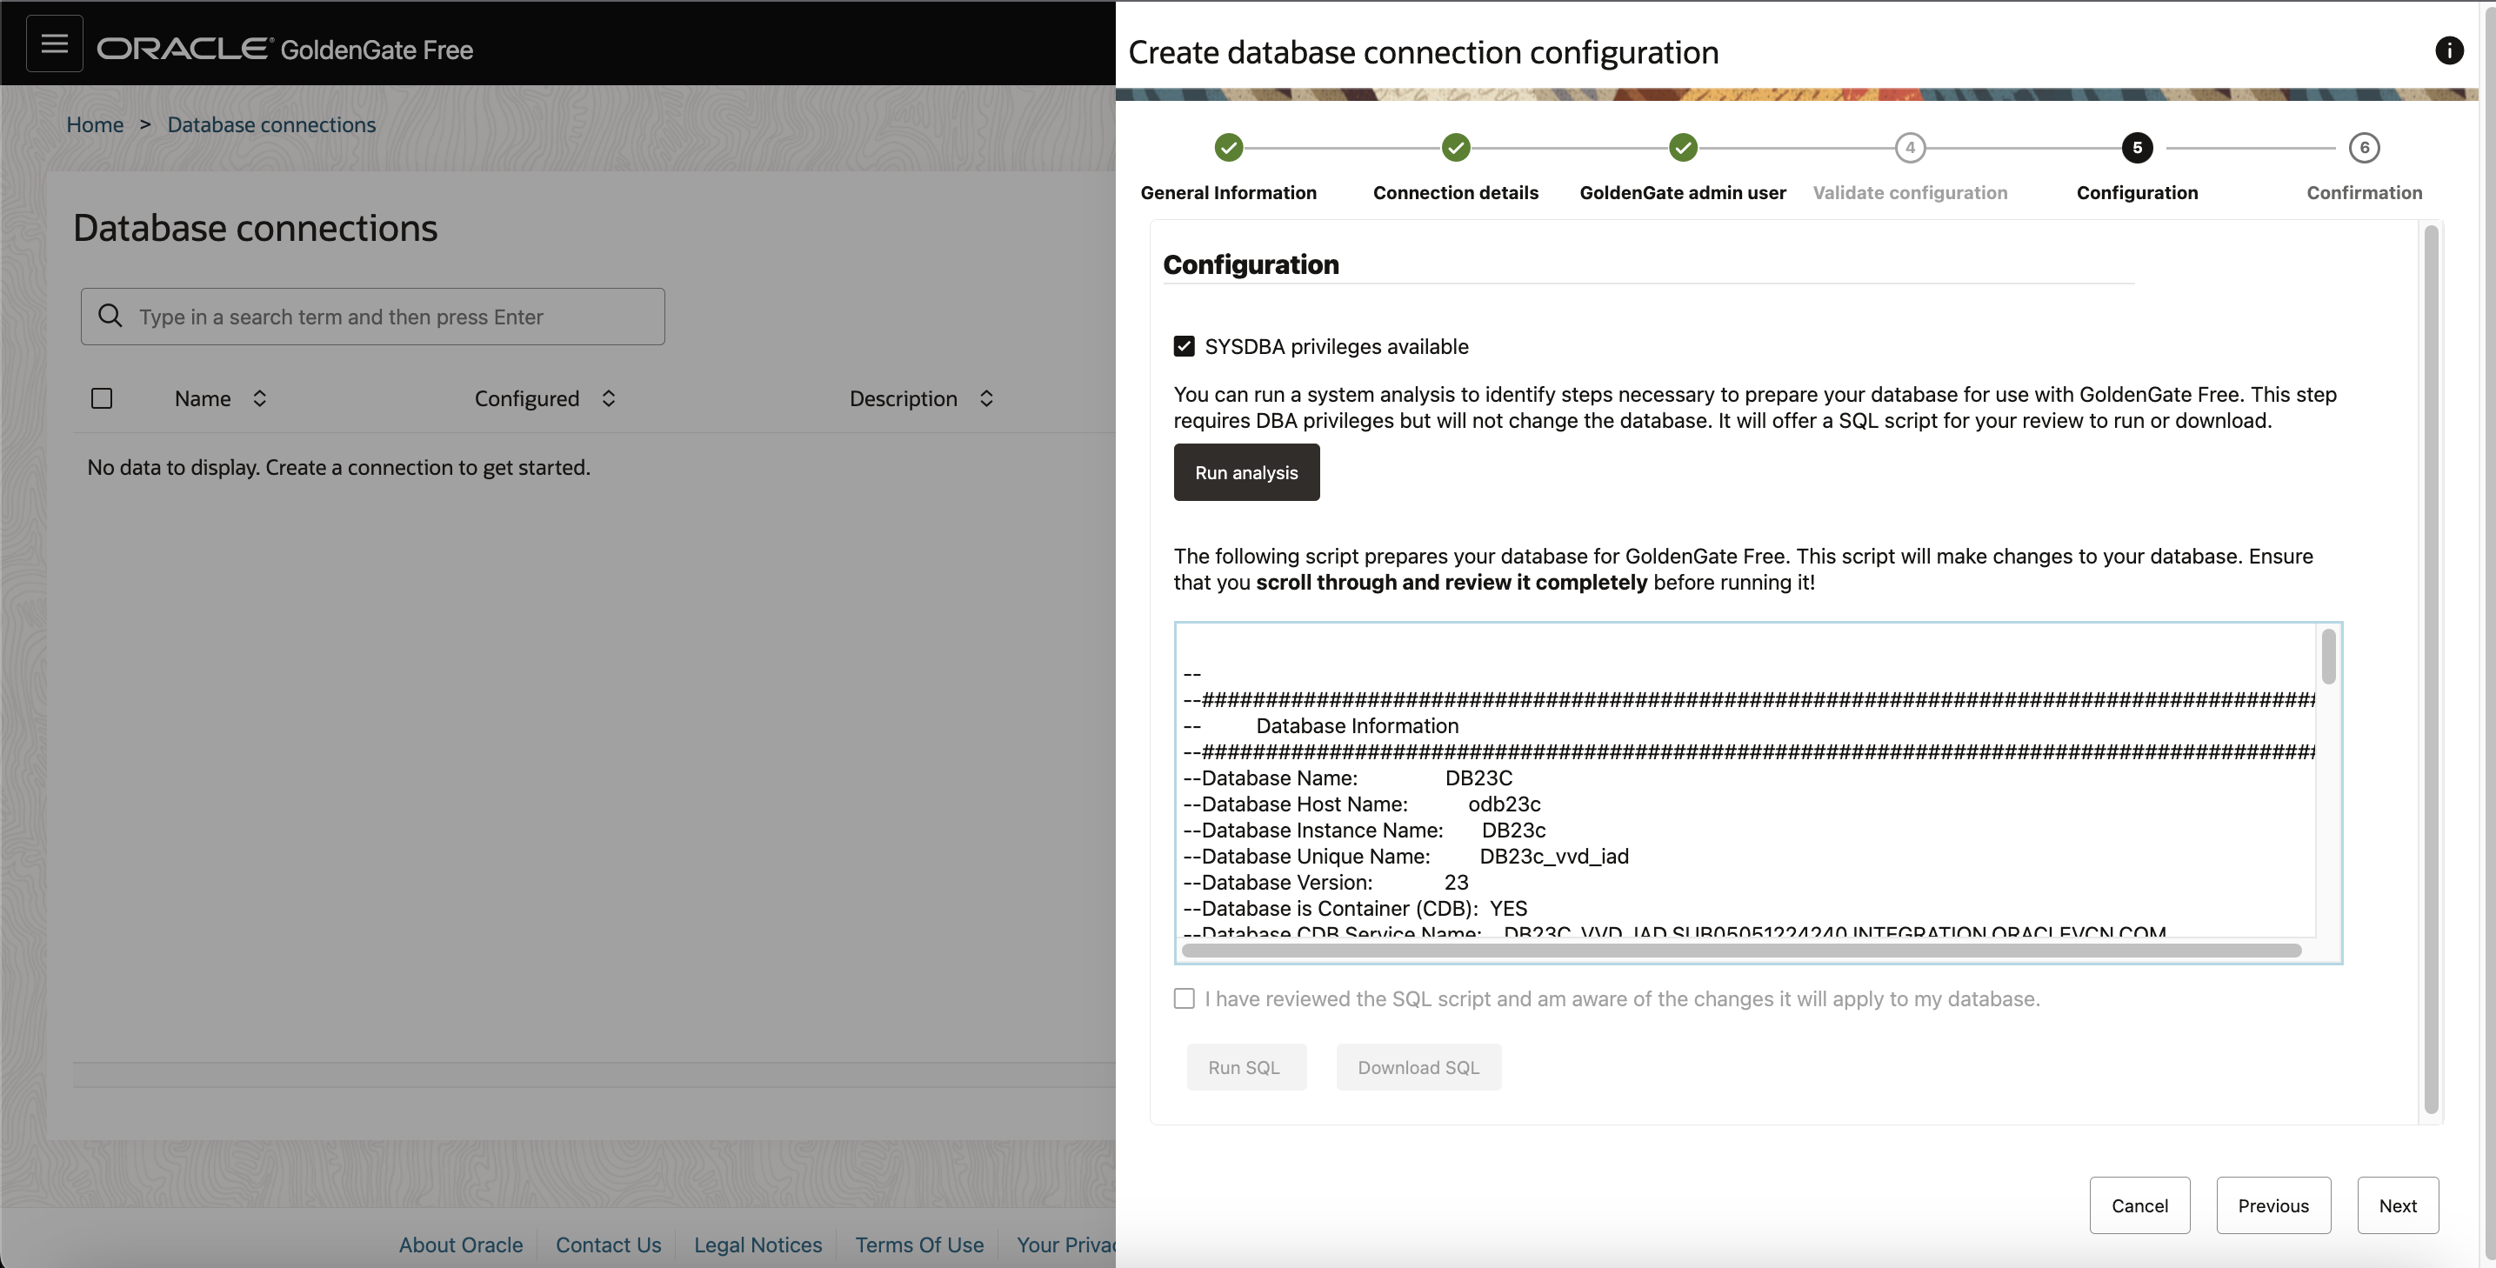Click the GoldenGate admin user step checkmark
Viewport: 2496px width, 1268px height.
pyautogui.click(x=1683, y=147)
